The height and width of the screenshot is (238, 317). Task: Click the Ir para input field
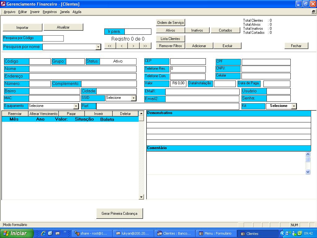[138, 32]
